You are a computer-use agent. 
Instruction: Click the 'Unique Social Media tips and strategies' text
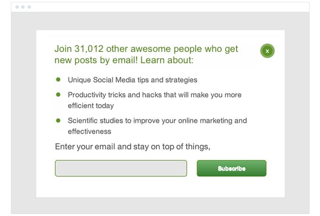(132, 80)
